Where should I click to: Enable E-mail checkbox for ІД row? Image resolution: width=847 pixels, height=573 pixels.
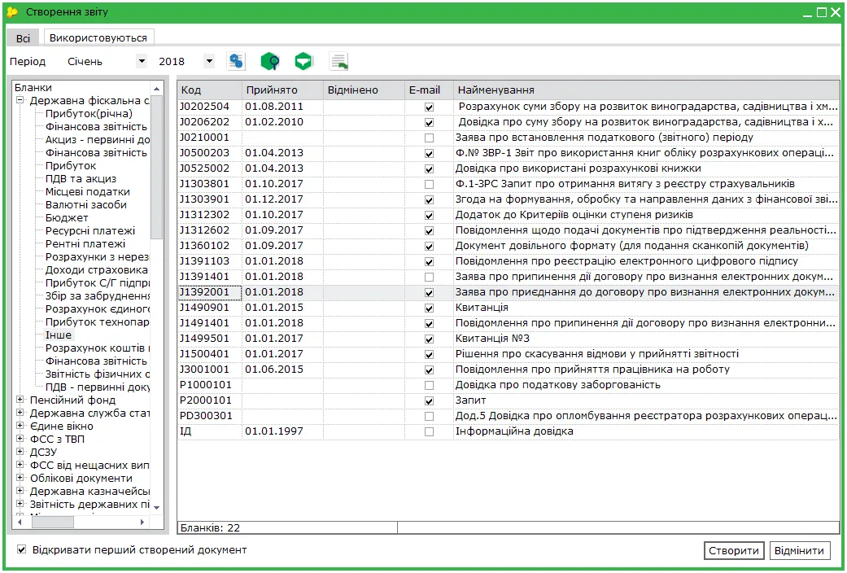click(429, 432)
